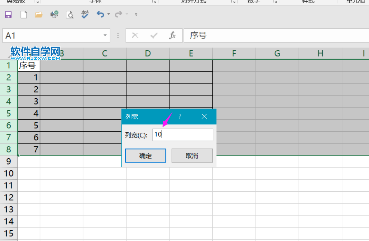Save the workbook using the Save icon
Image resolution: width=369 pixels, height=241 pixels.
[x=8, y=15]
